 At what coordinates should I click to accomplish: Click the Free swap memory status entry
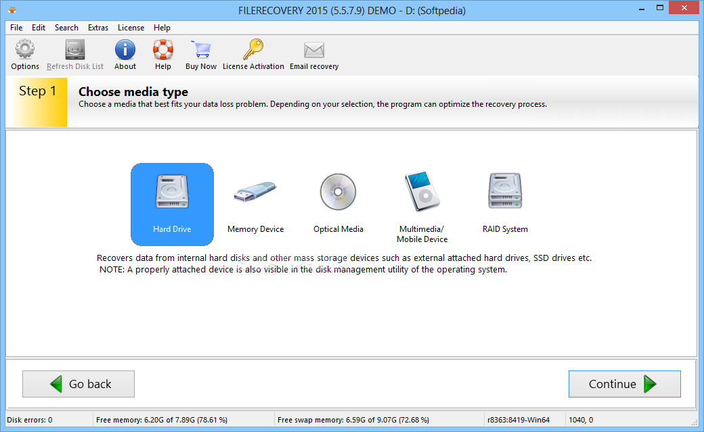tap(353, 420)
